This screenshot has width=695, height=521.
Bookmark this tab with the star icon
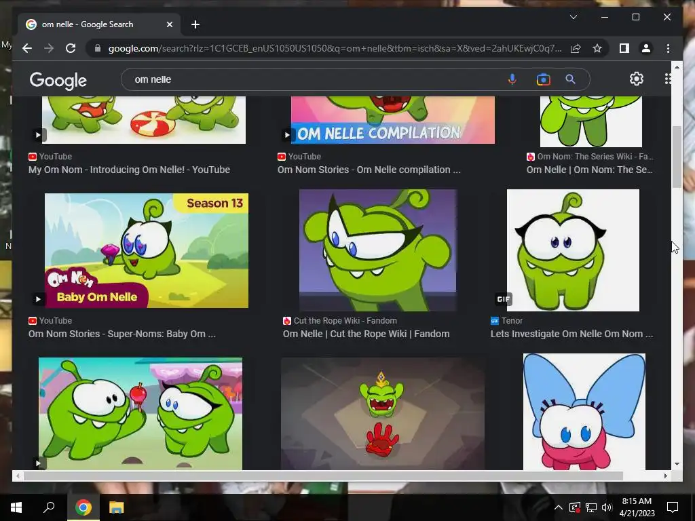pos(597,48)
